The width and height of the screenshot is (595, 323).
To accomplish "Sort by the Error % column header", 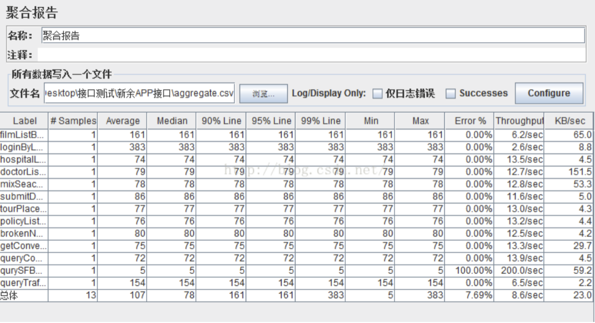I will coord(469,121).
